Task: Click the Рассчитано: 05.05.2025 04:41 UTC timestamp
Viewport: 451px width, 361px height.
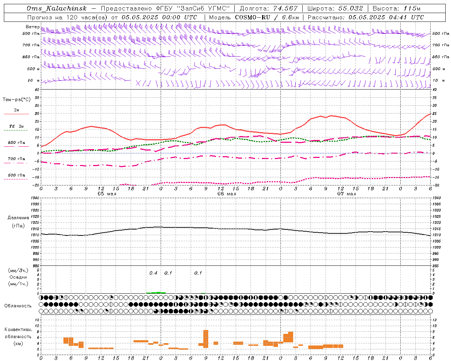Action: 366,17
